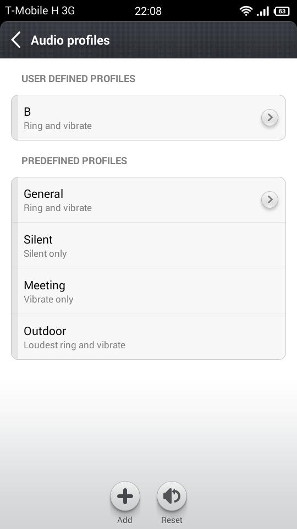
Task: Tap the 22:08 clock in status bar
Action: click(x=148, y=11)
